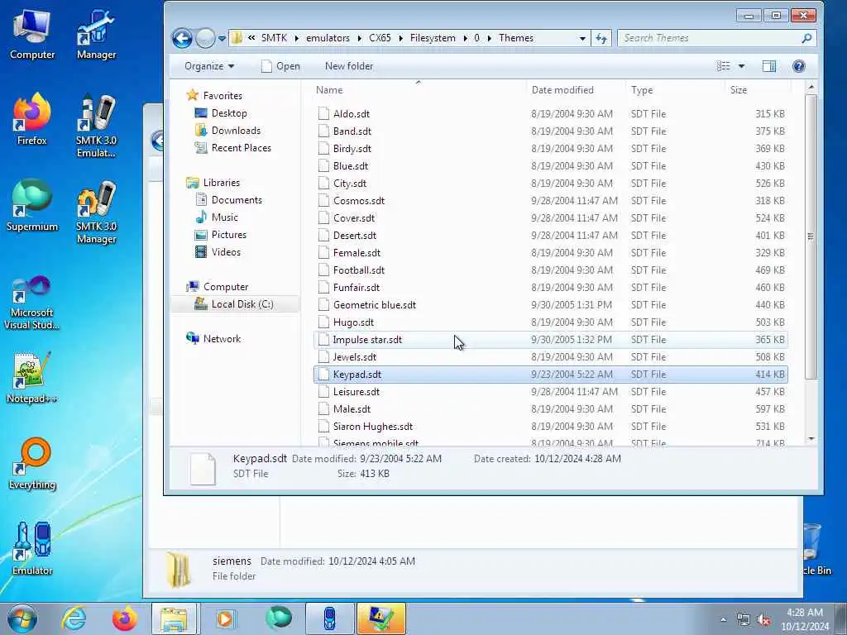847x635 pixels.
Task: Click the file list vertical scrollbar
Action: [811, 236]
